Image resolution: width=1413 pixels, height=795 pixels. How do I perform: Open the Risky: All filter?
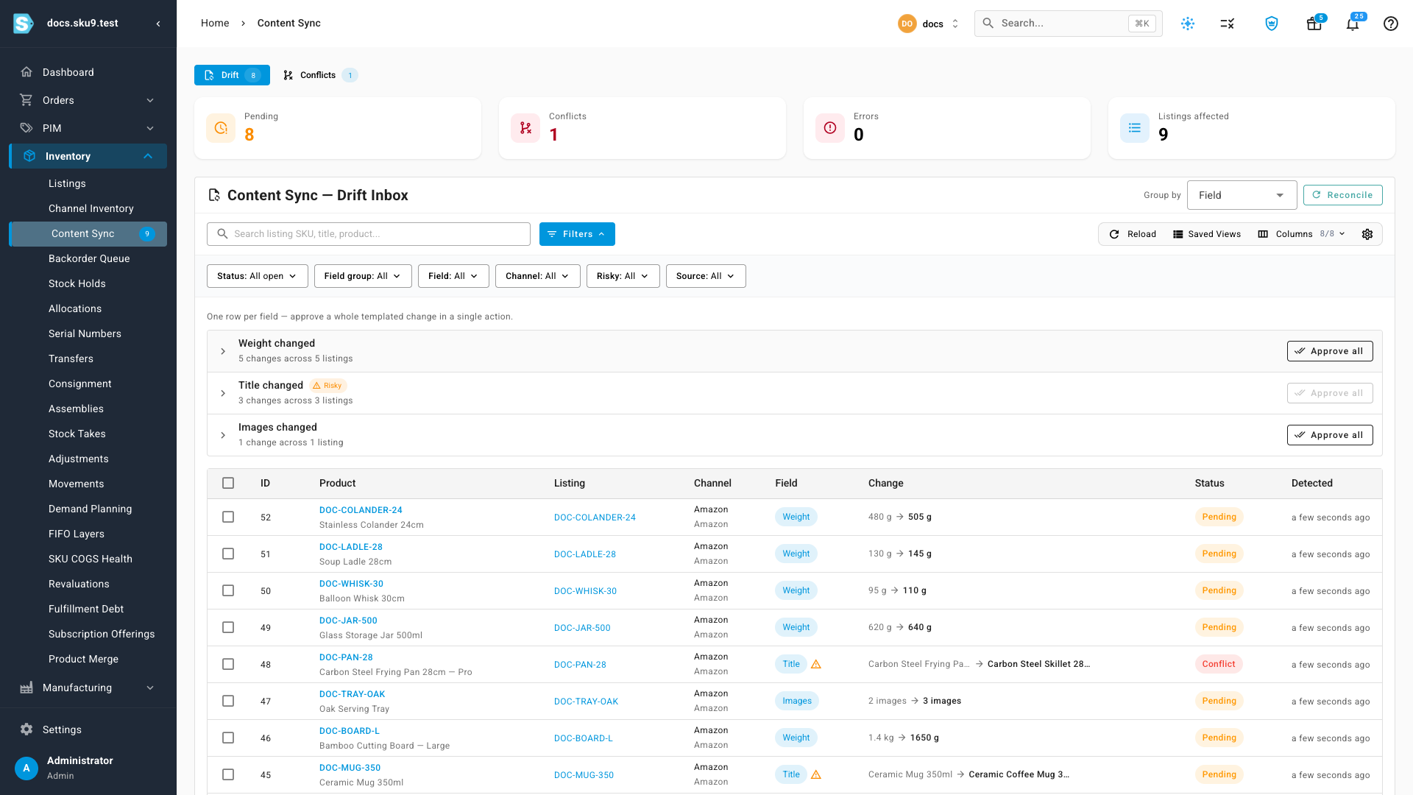coord(623,276)
